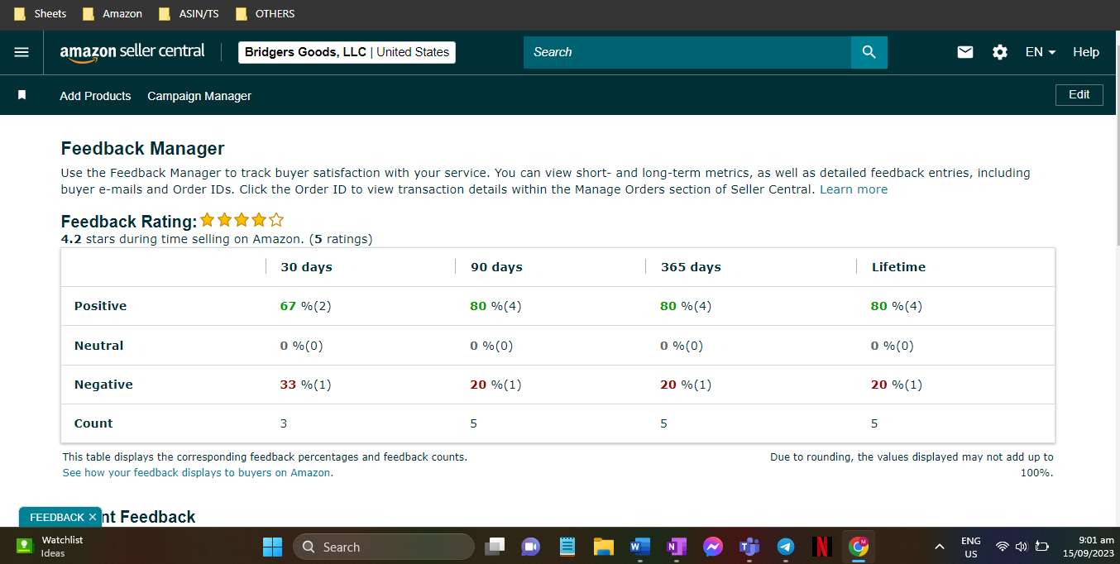
Task: Open Microsoft Teams from the taskbar
Action: (x=749, y=547)
